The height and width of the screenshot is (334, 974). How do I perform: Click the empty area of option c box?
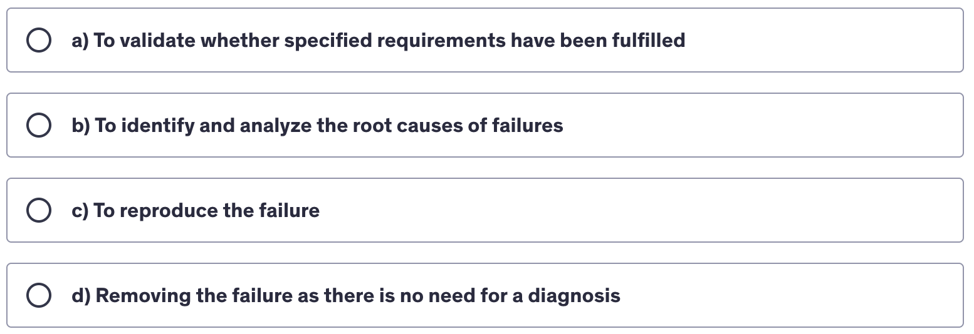(x=627, y=211)
